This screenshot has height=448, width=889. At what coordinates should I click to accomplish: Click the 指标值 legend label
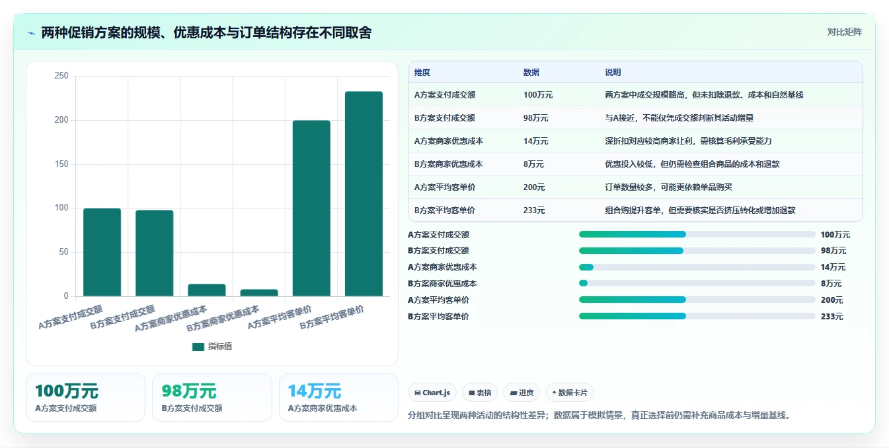tap(220, 346)
